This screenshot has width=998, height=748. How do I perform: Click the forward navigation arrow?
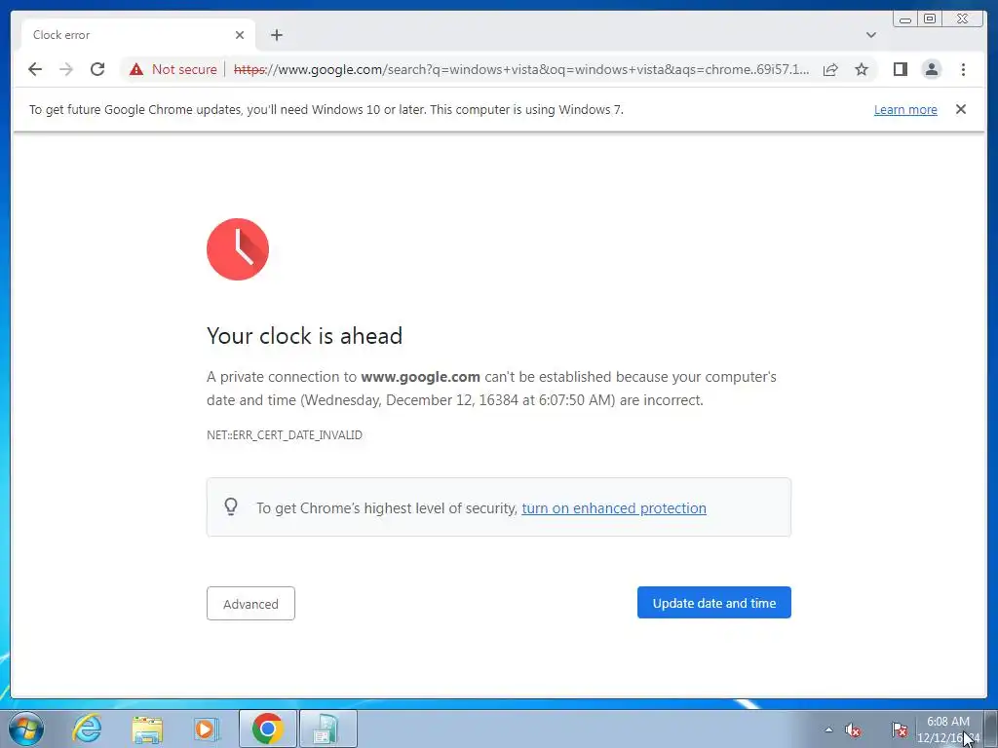tap(66, 69)
